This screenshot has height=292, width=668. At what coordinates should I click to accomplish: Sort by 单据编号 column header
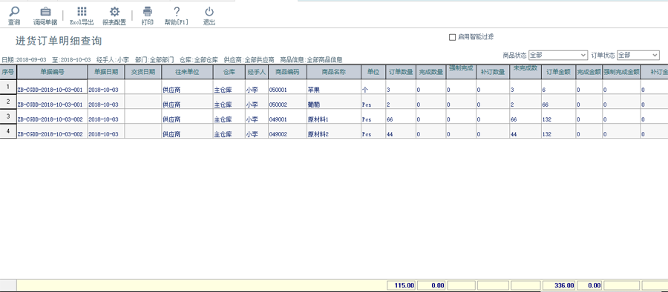click(x=53, y=72)
